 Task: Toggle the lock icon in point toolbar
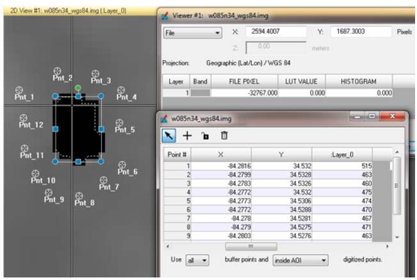coord(205,136)
